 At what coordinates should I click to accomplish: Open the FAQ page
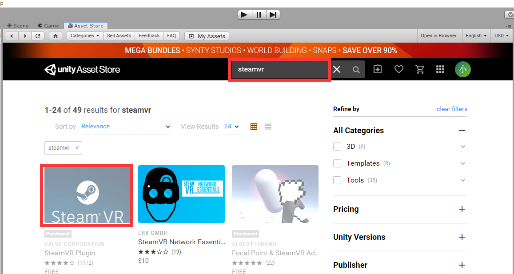point(171,36)
